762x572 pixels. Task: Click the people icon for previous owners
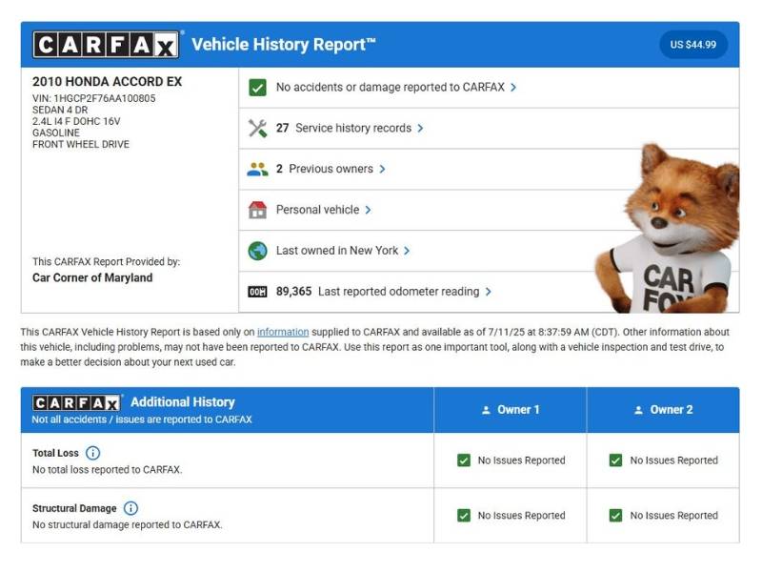click(257, 169)
